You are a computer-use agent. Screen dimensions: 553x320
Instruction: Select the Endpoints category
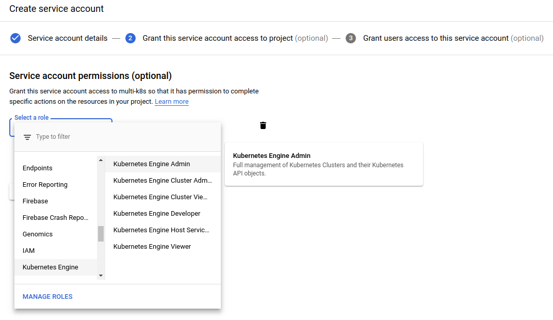coord(56,168)
